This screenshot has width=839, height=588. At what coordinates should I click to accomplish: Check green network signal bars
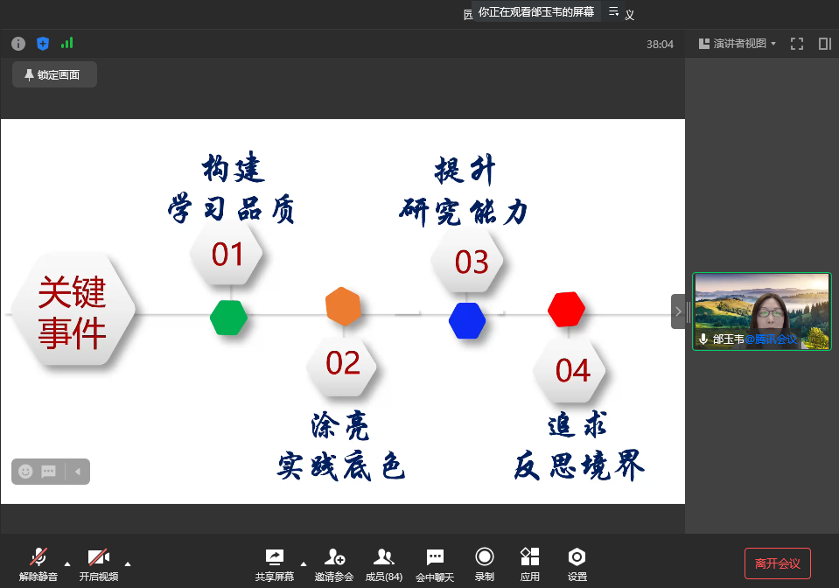(x=67, y=43)
